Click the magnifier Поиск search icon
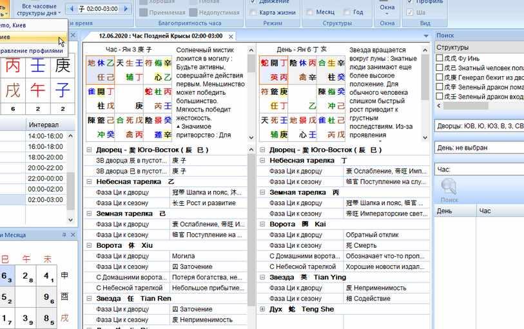 pos(449,187)
